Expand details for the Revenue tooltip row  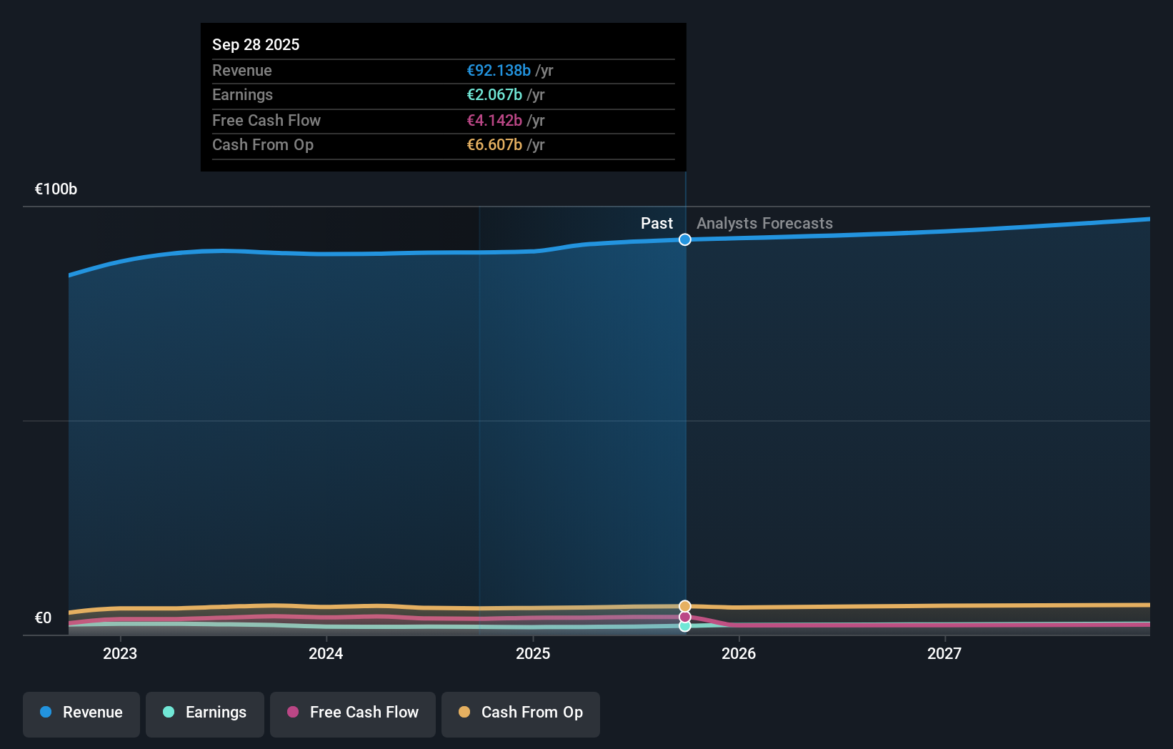tap(443, 71)
